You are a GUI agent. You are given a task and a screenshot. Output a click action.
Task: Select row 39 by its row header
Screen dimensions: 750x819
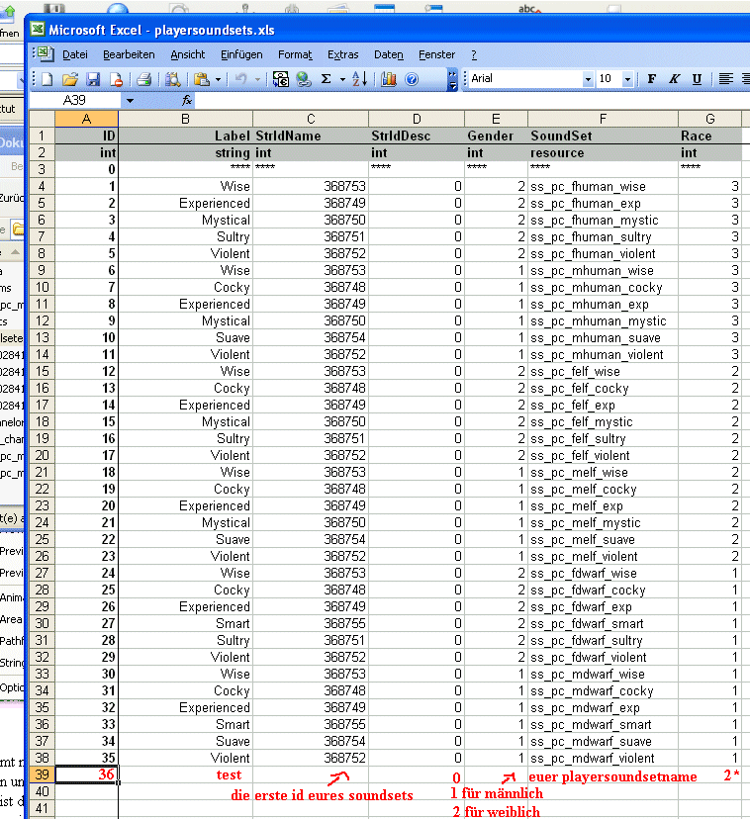click(x=42, y=775)
